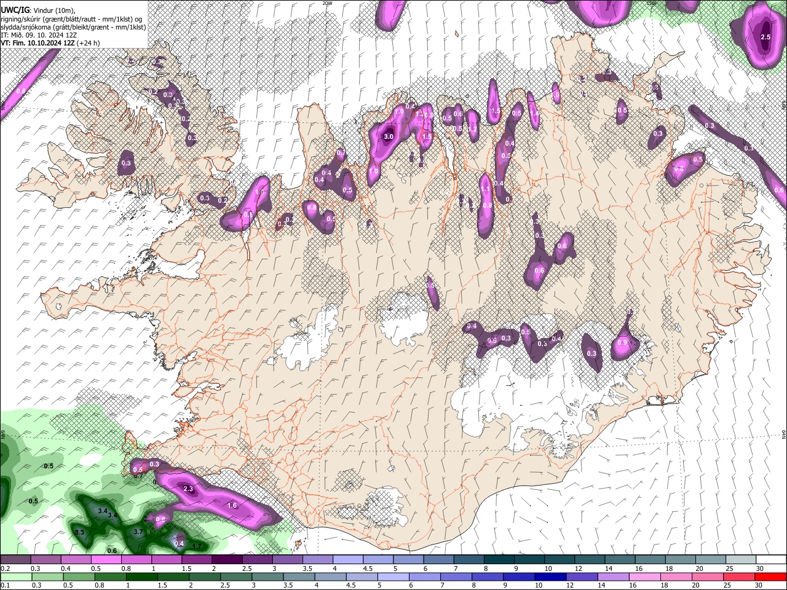
Task: Click the 1.1 value in the north-central snow band
Action: 485,189
